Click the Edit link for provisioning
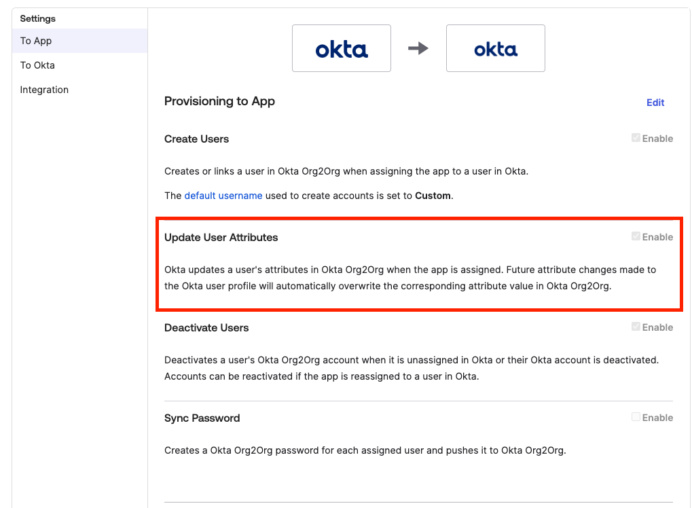Image resolution: width=692 pixels, height=508 pixels. [655, 103]
